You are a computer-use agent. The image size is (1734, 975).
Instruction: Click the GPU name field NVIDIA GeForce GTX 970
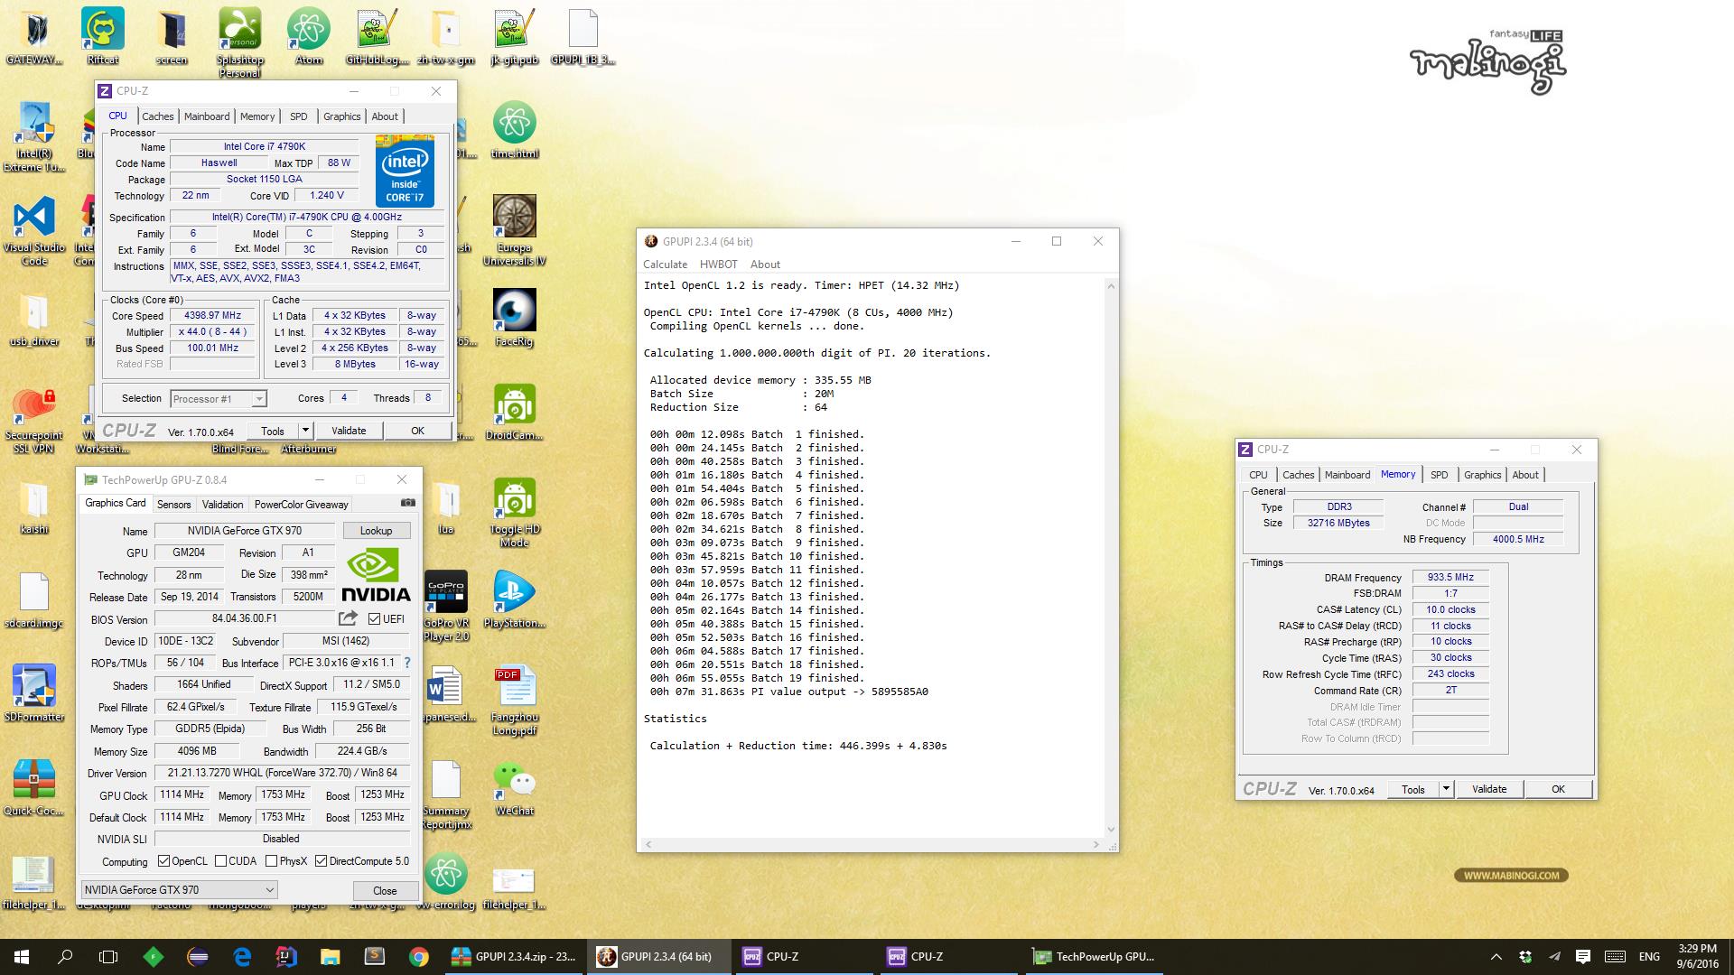point(245,531)
